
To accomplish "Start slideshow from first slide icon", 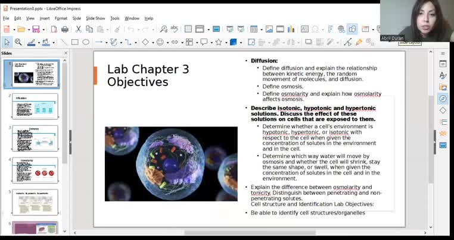I will click(x=230, y=29).
